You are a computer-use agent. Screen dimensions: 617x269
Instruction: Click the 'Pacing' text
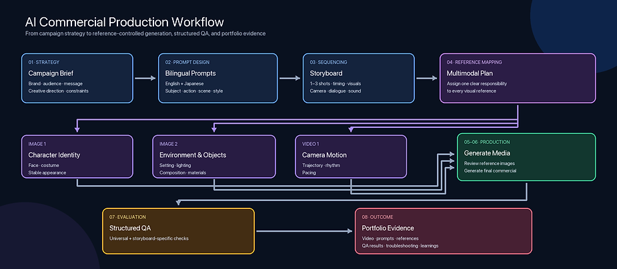point(309,172)
